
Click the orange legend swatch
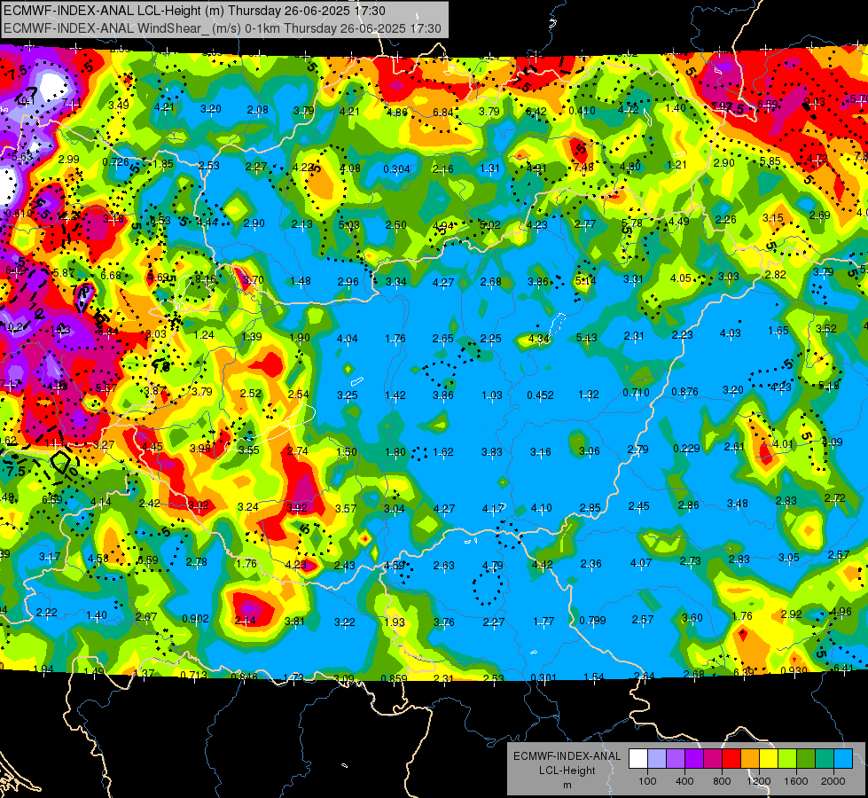pyautogui.click(x=749, y=759)
